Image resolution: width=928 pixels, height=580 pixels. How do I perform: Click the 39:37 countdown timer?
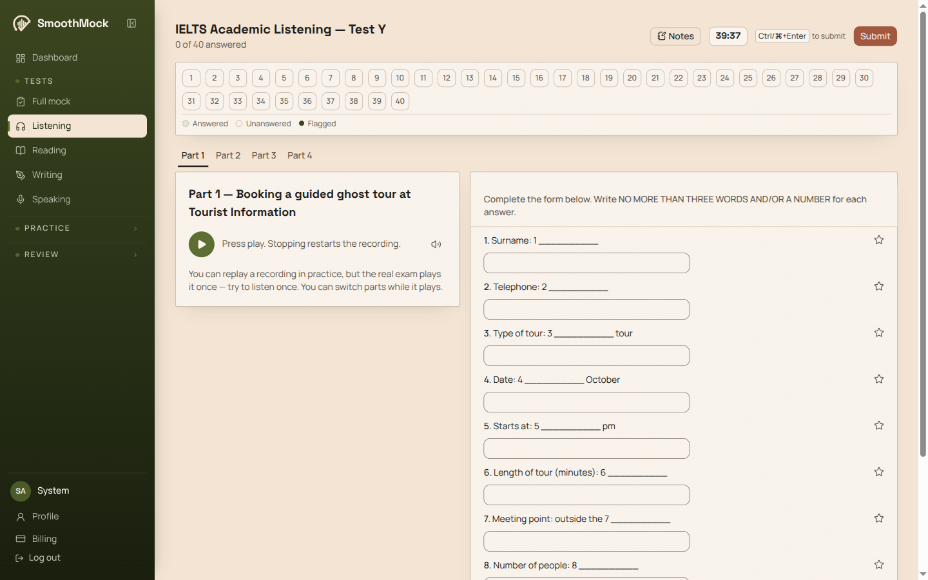(728, 36)
